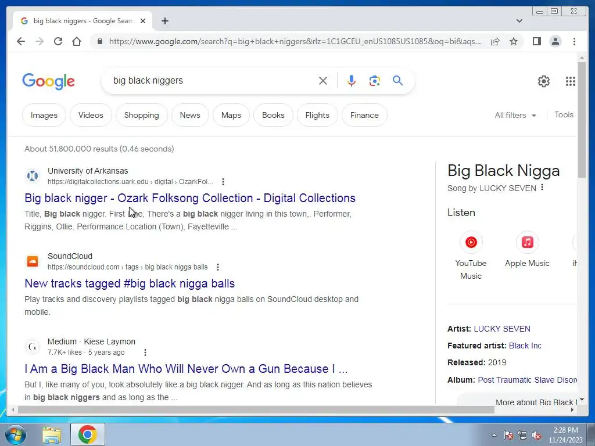Select the Flights filter
The height and width of the screenshot is (446, 595).
coord(317,116)
